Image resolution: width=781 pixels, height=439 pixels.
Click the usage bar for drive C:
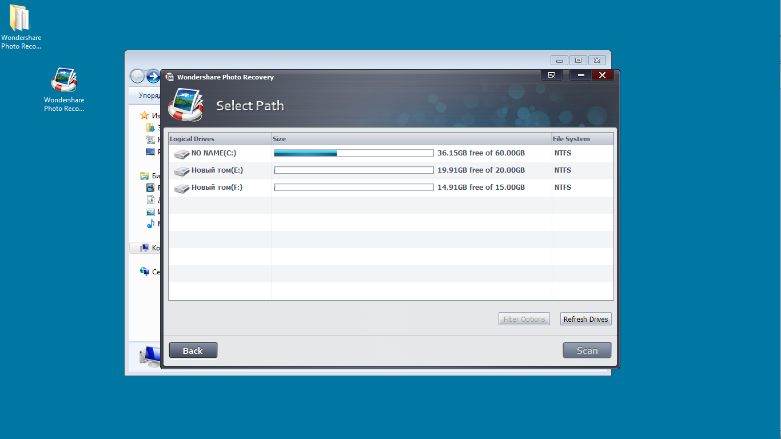click(x=354, y=153)
